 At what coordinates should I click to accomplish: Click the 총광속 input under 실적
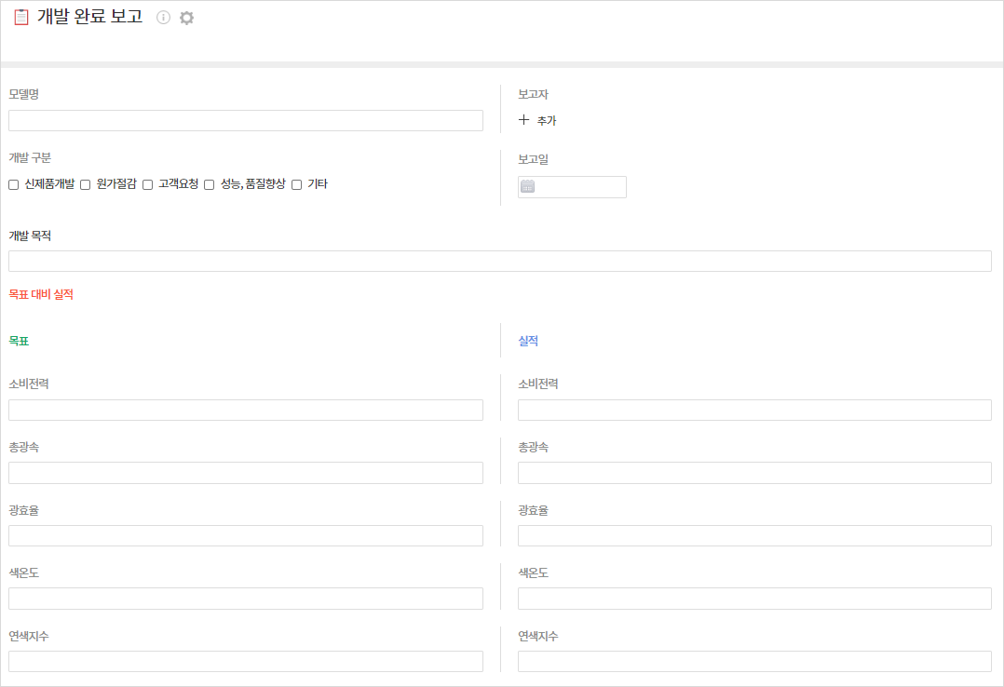[x=754, y=473]
